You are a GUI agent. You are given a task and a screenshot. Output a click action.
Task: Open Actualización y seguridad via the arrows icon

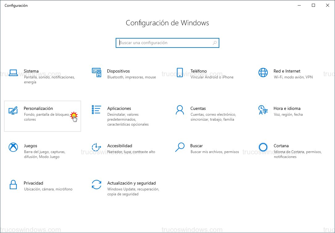[x=97, y=185]
